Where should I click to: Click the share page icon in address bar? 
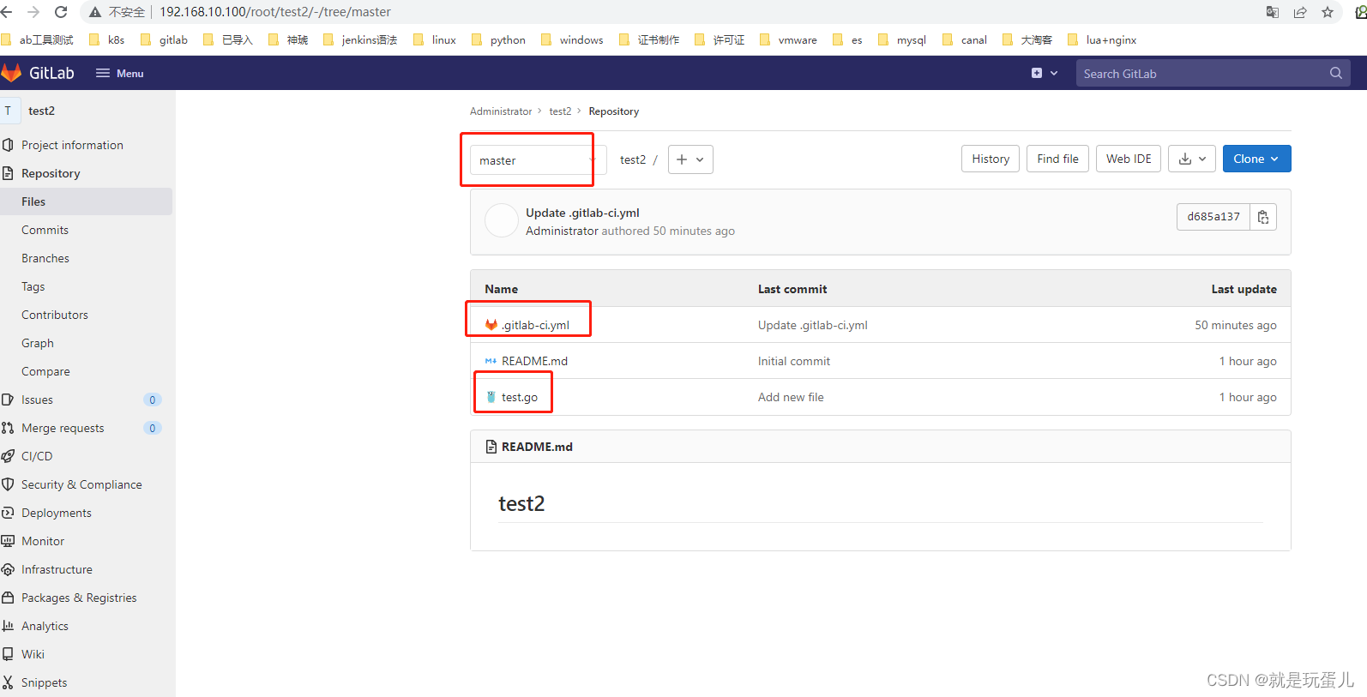[x=1300, y=12]
